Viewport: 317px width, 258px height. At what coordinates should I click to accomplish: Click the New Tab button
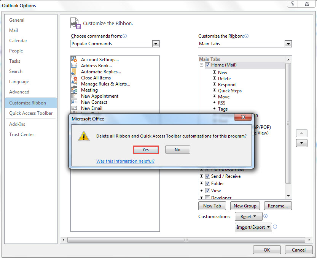(212, 206)
